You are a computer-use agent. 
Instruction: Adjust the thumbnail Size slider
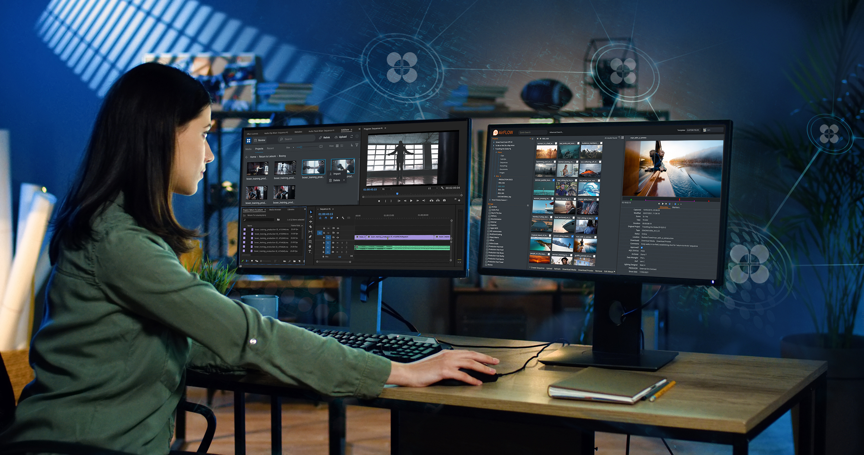click(x=301, y=147)
